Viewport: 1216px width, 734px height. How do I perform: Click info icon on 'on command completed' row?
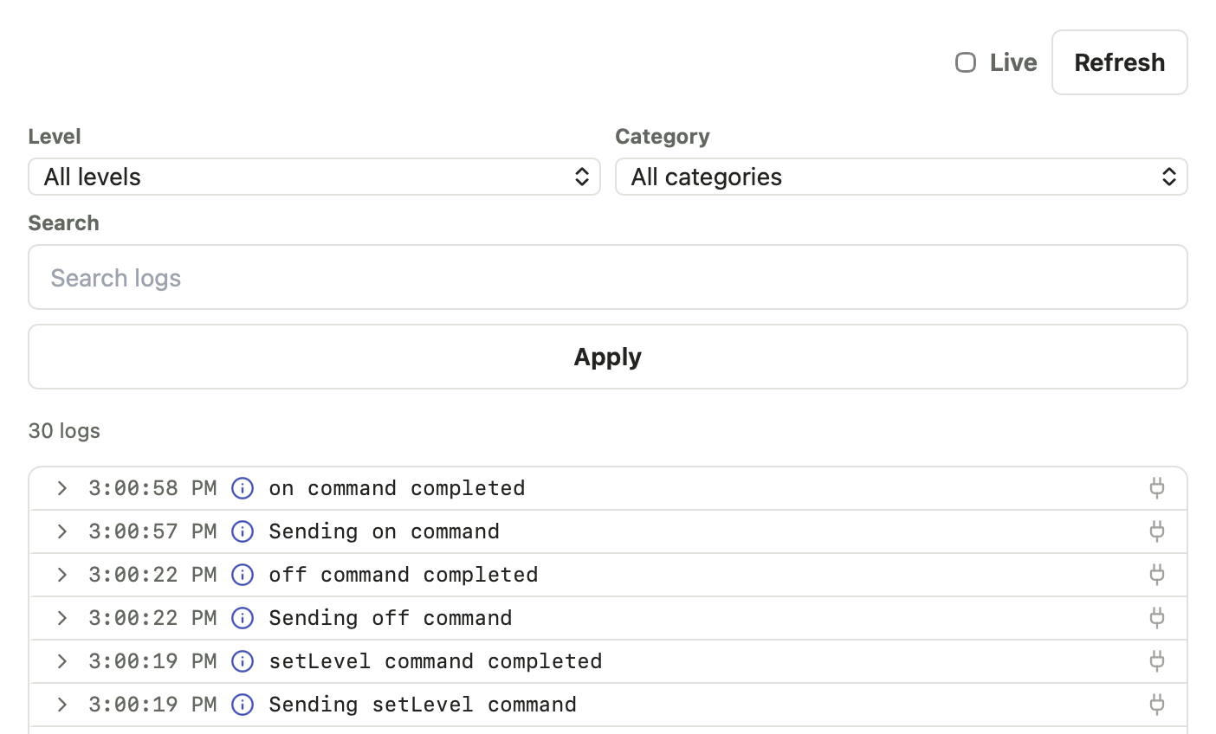pyautogui.click(x=243, y=488)
